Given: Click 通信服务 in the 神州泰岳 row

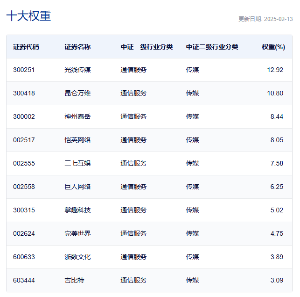Looking at the screenshot, I should click(x=133, y=116).
